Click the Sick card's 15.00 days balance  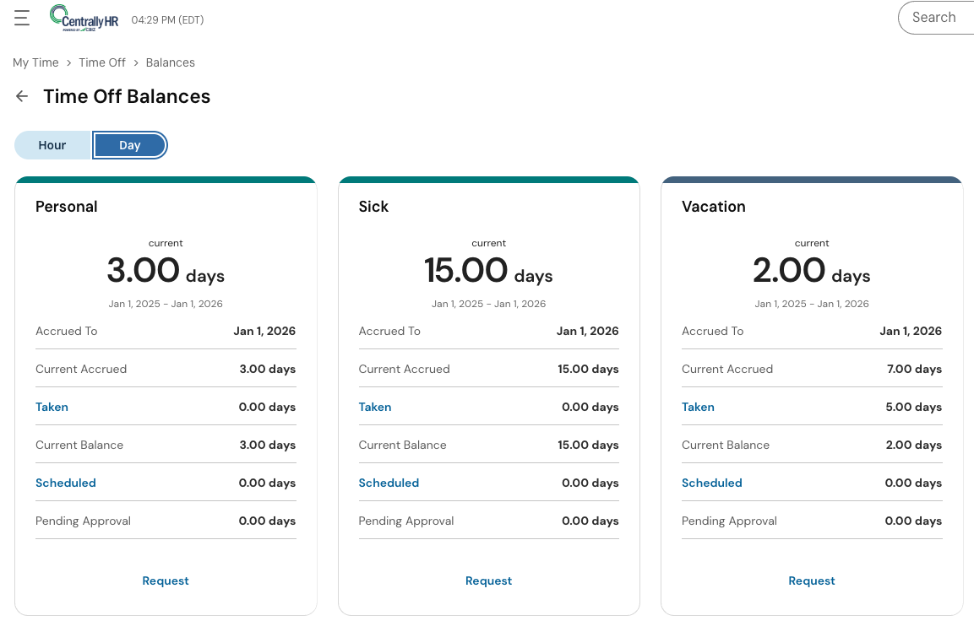tap(488, 271)
